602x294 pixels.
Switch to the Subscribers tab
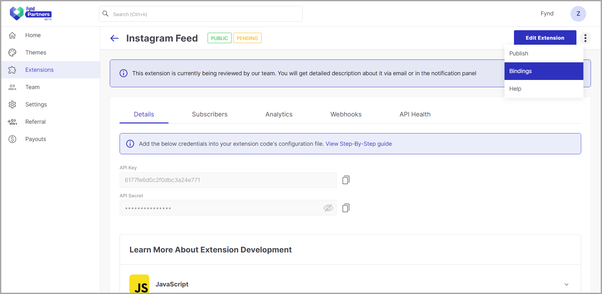pyautogui.click(x=210, y=114)
